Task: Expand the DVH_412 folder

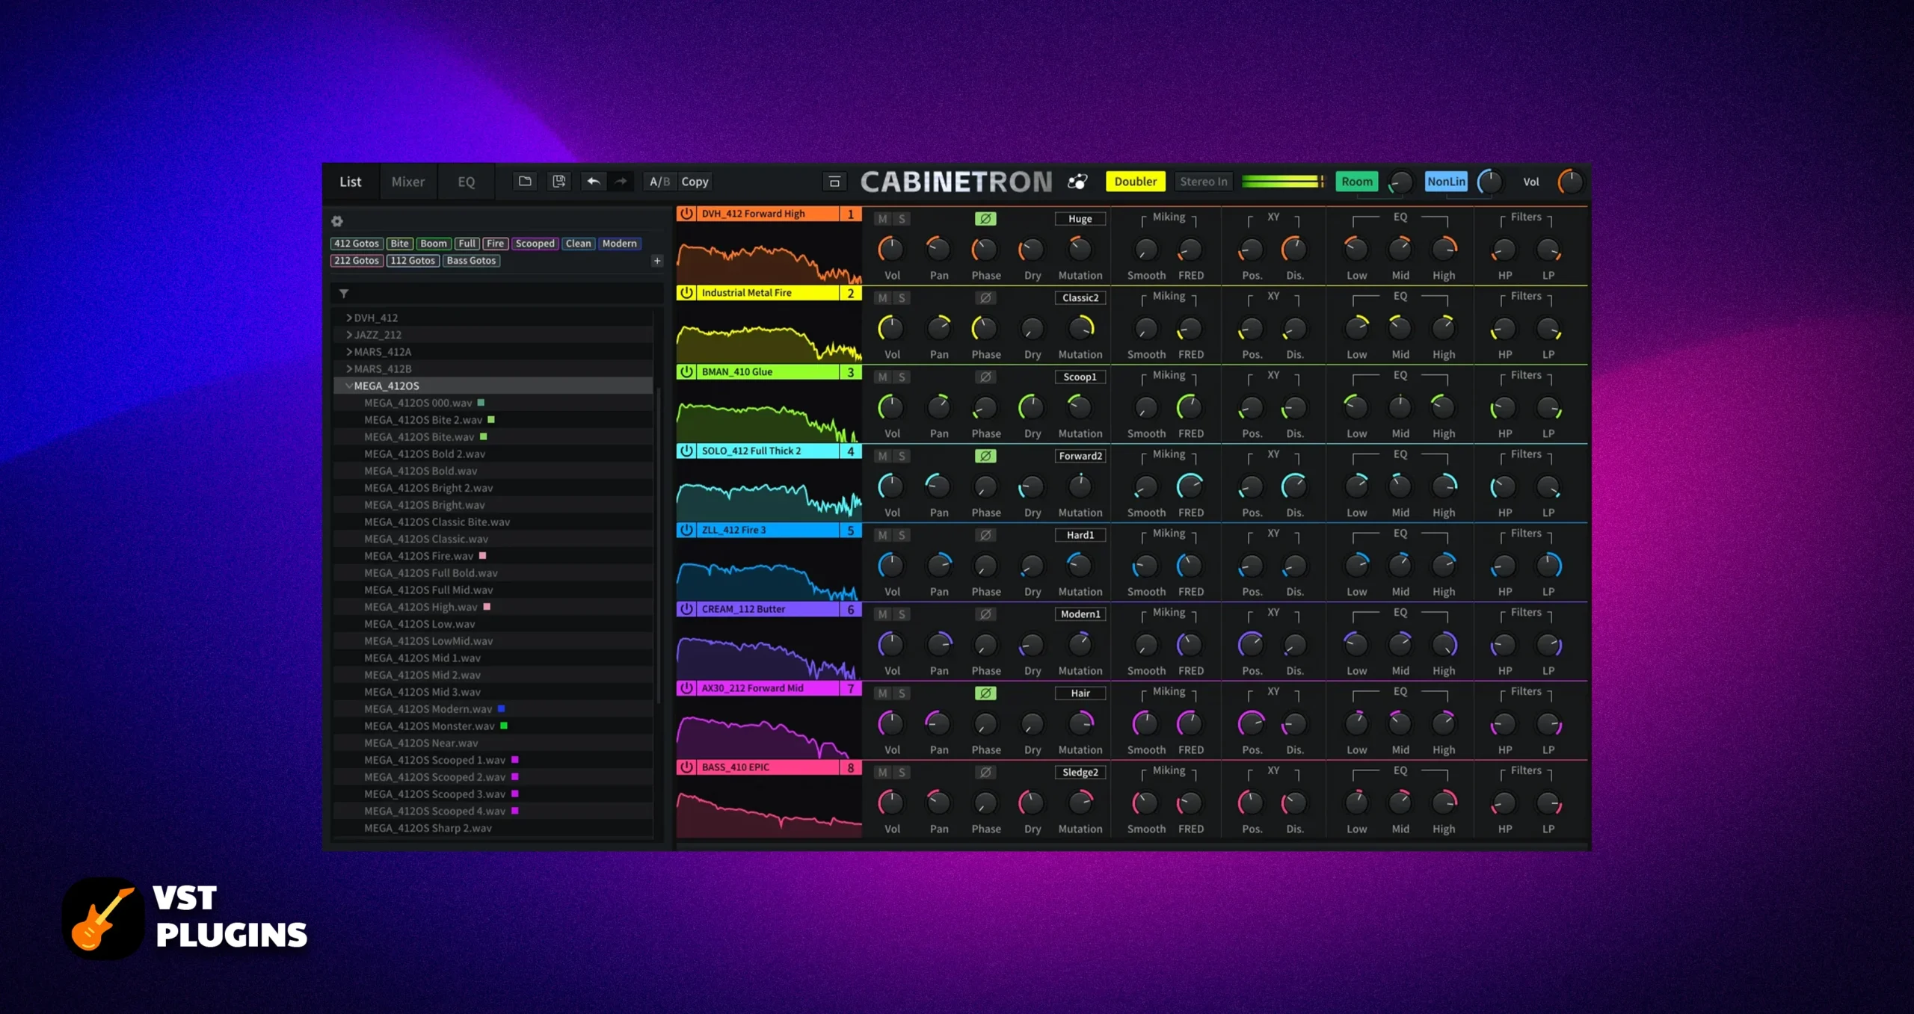Action: pos(349,318)
